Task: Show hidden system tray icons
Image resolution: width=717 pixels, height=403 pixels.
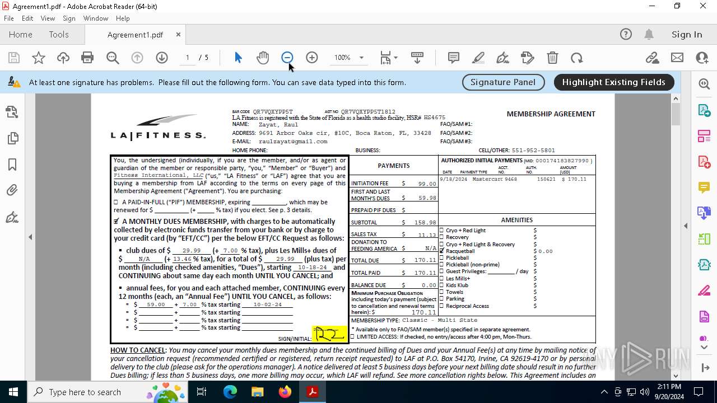Action: [x=604, y=392]
